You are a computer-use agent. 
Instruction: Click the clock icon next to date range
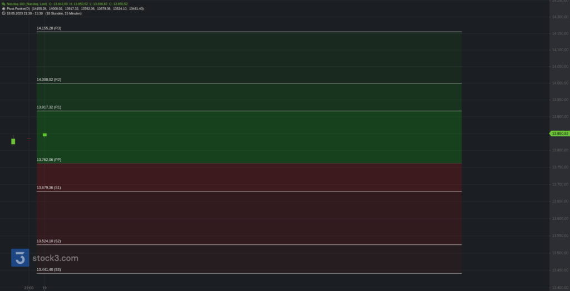[3, 13]
